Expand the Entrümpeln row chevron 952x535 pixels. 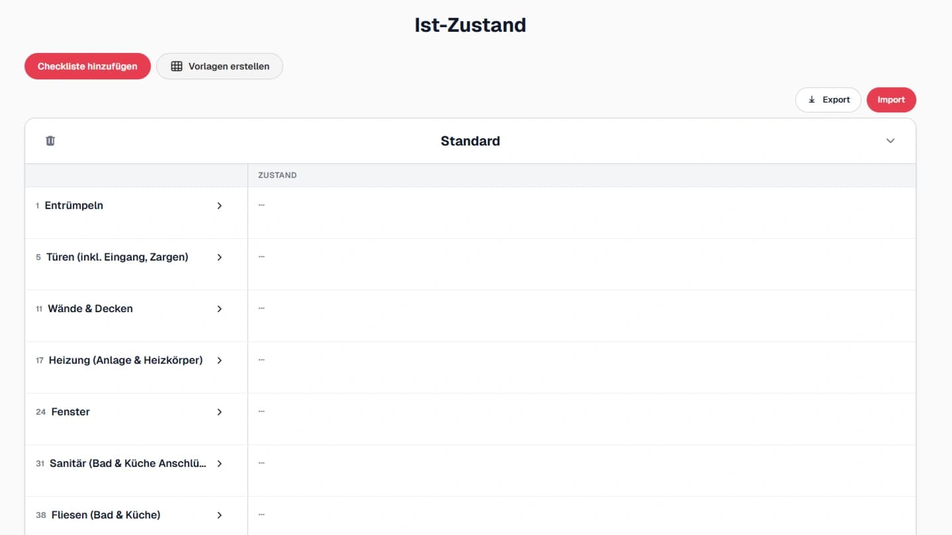220,206
